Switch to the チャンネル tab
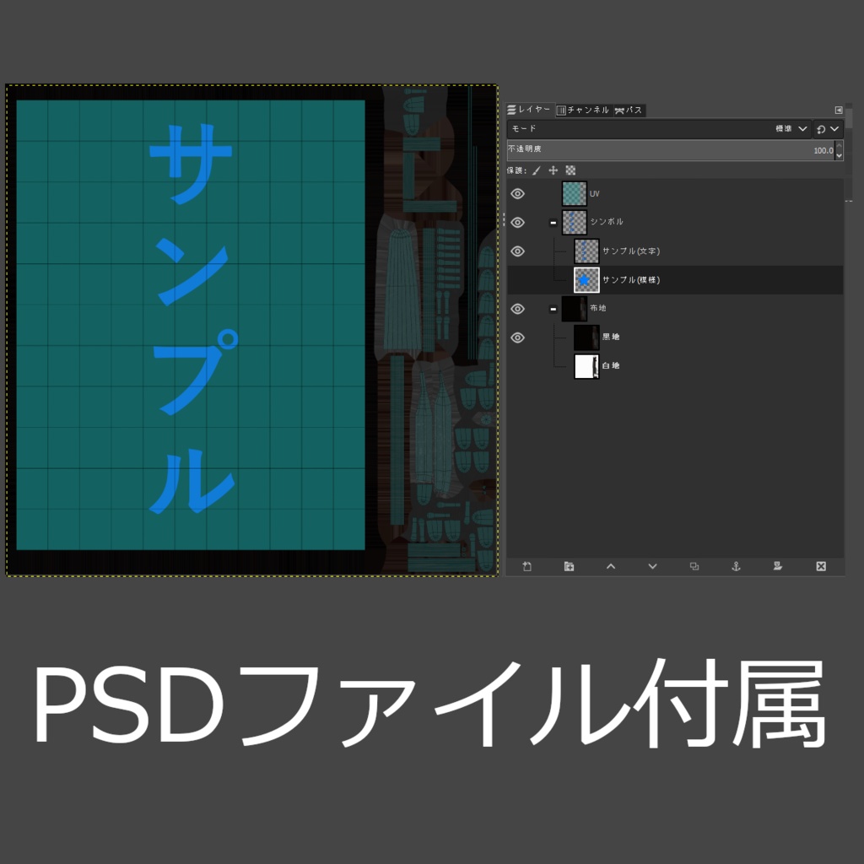This screenshot has height=864, width=864. (584, 110)
